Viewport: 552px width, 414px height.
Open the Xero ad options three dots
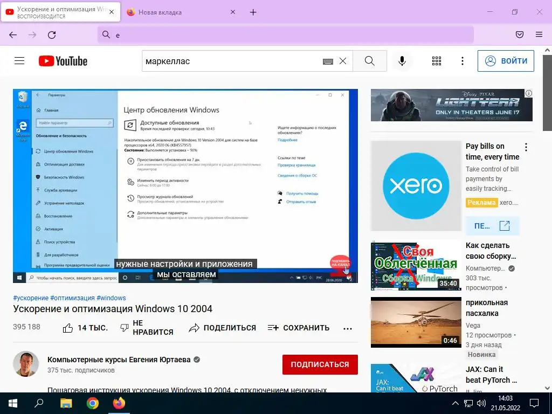(x=526, y=147)
